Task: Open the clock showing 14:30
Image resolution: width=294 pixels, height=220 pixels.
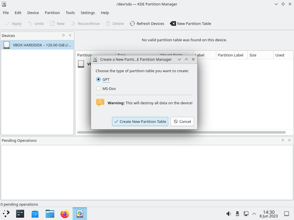Action: pos(268,214)
